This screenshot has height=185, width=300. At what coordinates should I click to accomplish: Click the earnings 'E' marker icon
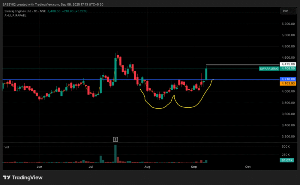pos(115,139)
